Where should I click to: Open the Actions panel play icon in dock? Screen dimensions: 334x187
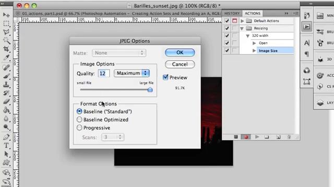coord(307,26)
